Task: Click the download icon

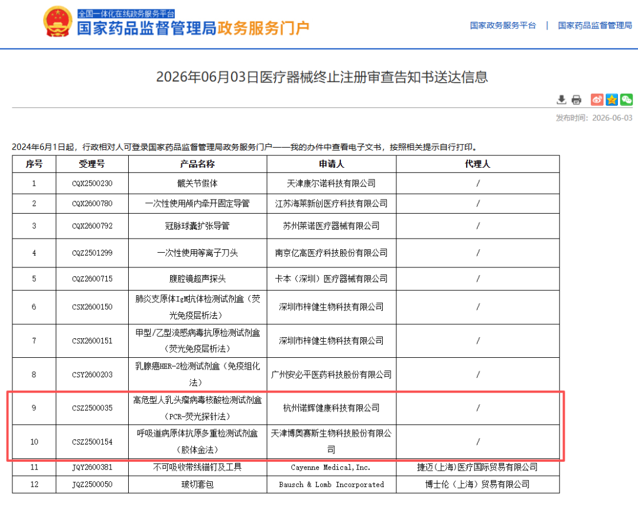Action: pos(562,100)
